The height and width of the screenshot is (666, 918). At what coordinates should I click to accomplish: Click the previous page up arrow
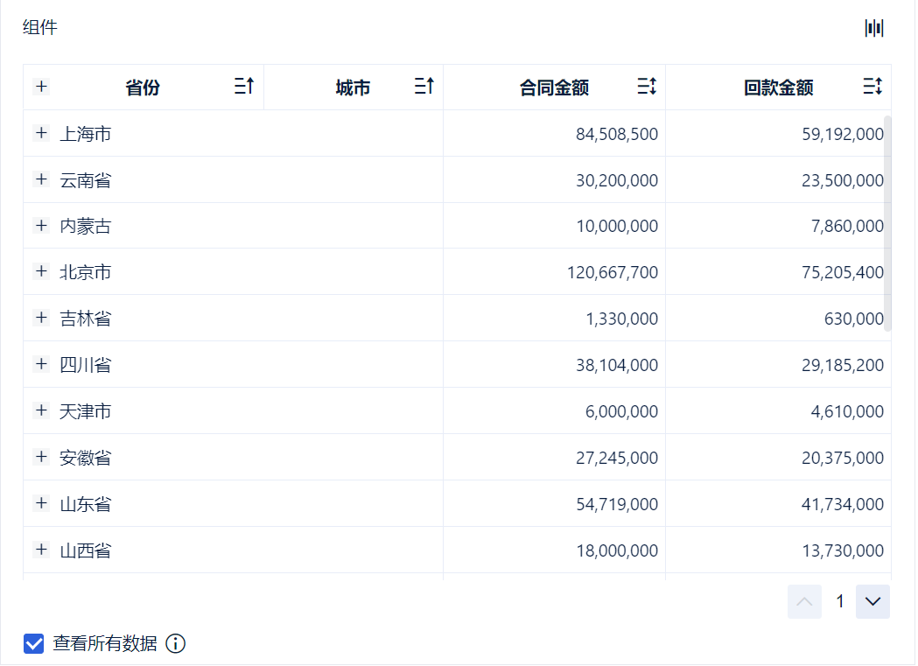coord(804,601)
